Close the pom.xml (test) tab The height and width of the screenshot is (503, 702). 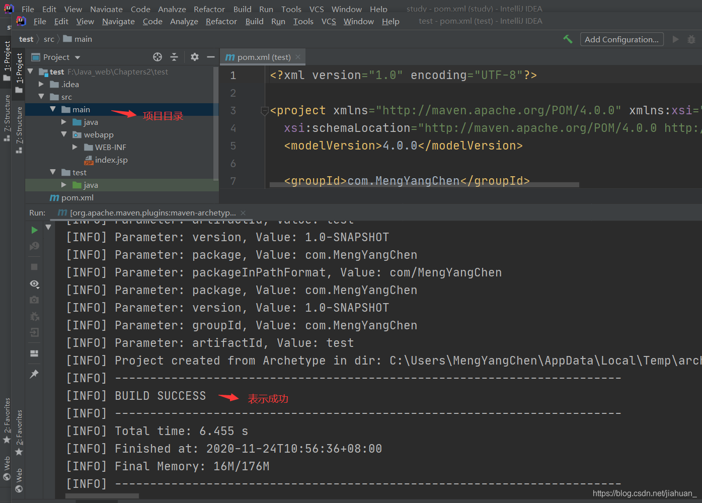298,57
